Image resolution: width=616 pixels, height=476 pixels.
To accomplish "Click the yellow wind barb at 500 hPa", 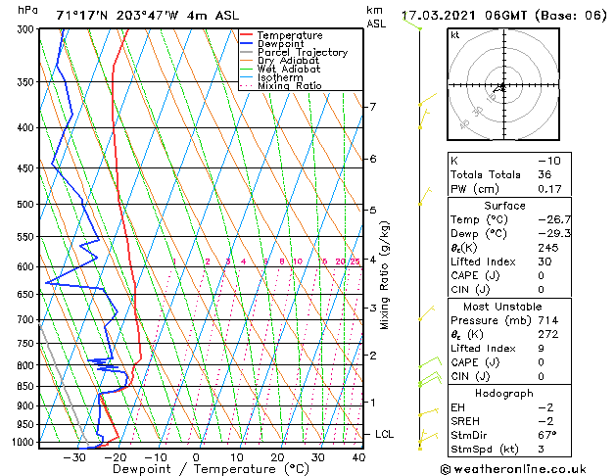I will [425, 196].
